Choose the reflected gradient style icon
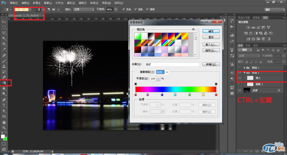Screen dimensions: 287x155 53,9
